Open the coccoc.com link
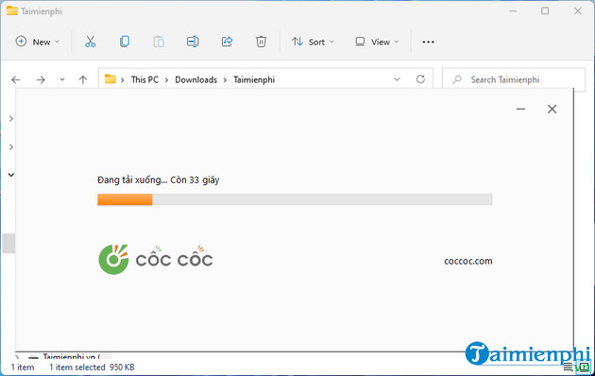The height and width of the screenshot is (376, 595). [468, 261]
